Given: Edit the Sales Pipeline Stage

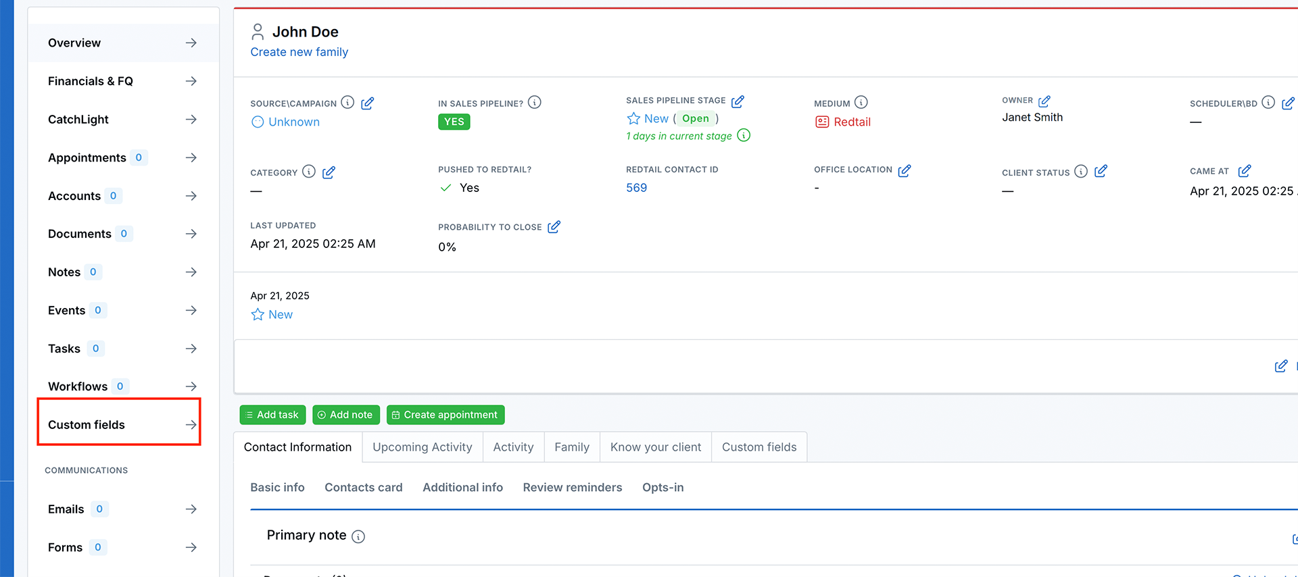Looking at the screenshot, I should [738, 101].
